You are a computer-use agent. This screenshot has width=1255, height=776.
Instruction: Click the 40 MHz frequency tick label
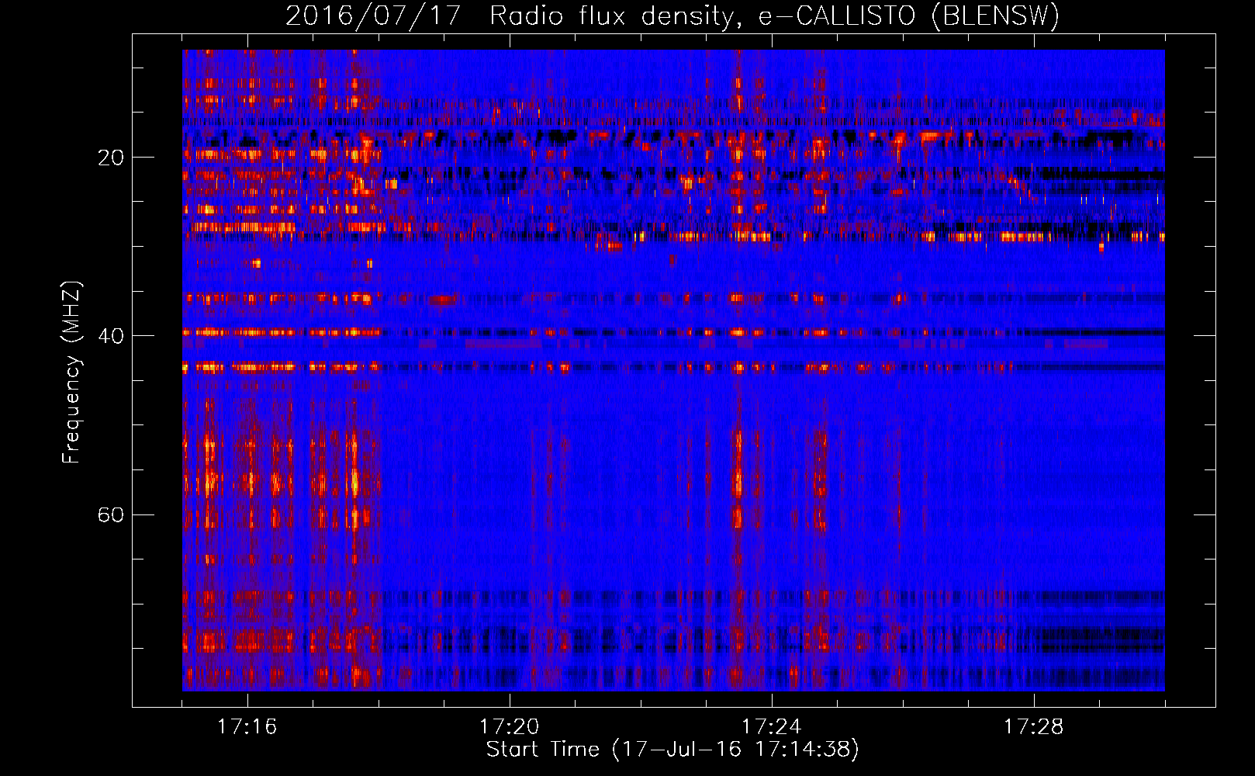110,336
